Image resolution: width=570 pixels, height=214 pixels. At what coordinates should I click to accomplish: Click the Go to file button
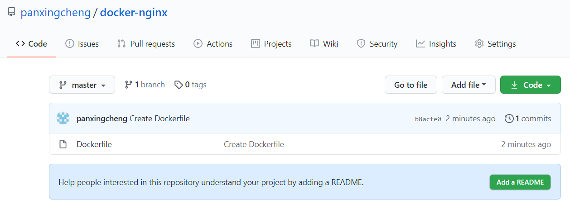click(x=411, y=85)
